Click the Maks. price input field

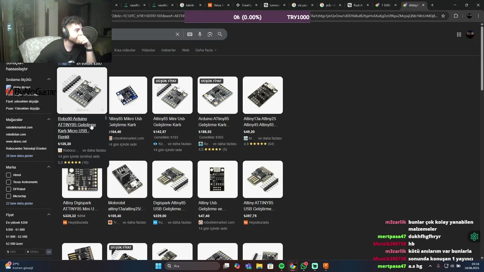35,252
